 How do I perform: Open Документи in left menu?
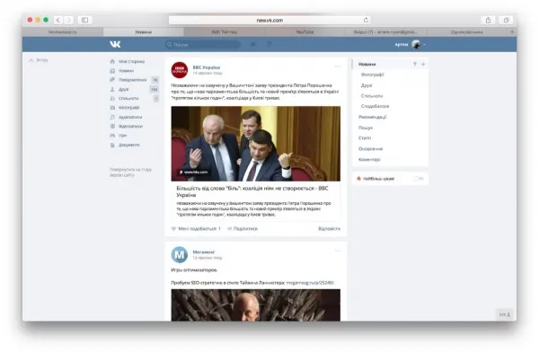(125, 145)
